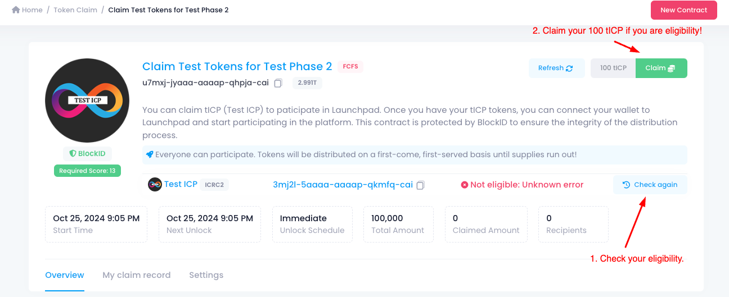The width and height of the screenshot is (729, 297).
Task: Click the Claim Test Tokens for Test Phase 2 title
Action: [237, 66]
